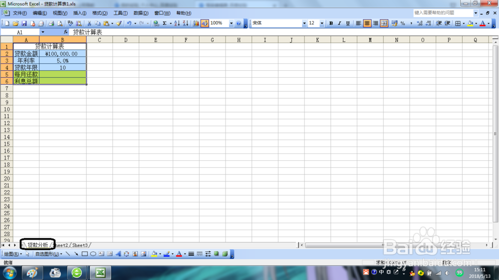The width and height of the screenshot is (499, 280).
Task: Open the zoom percentage dropdown
Action: (x=231, y=23)
